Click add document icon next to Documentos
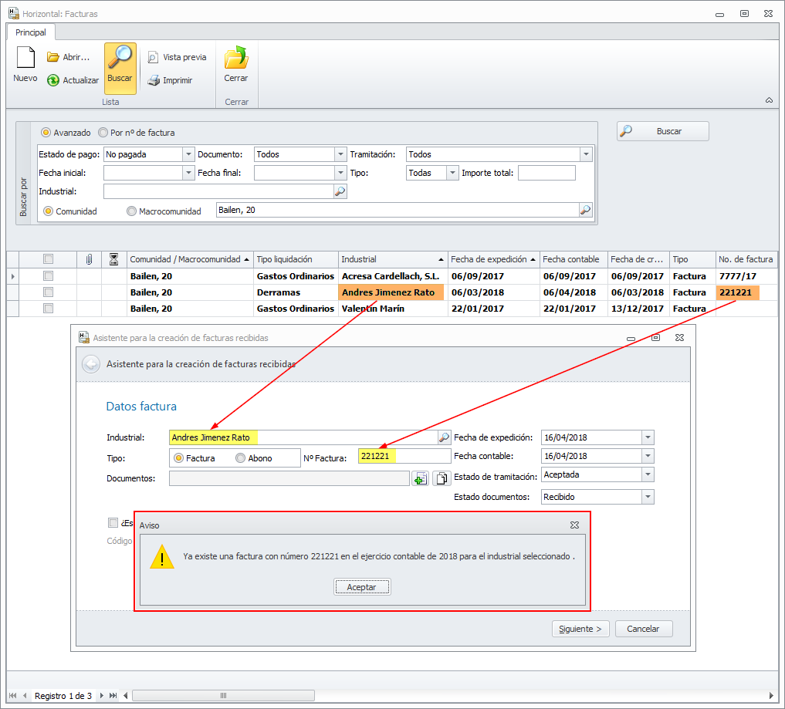This screenshot has height=709, width=785. point(420,479)
